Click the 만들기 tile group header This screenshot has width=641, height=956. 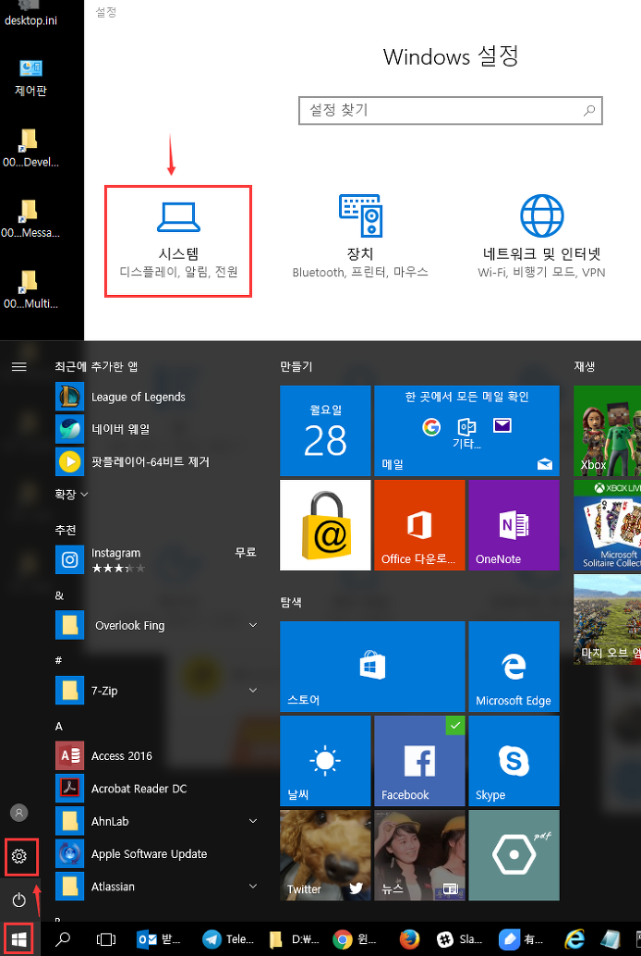(x=296, y=366)
